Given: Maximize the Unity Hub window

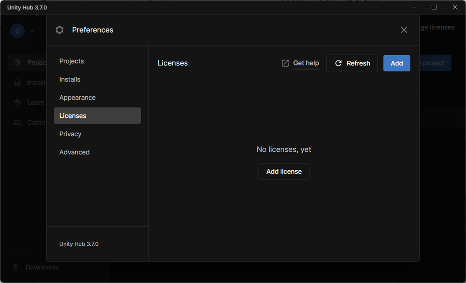Looking at the screenshot, I should click(434, 7).
